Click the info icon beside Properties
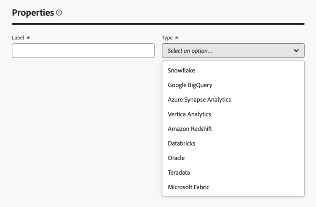Image resolution: width=316 pixels, height=207 pixels. tap(59, 13)
